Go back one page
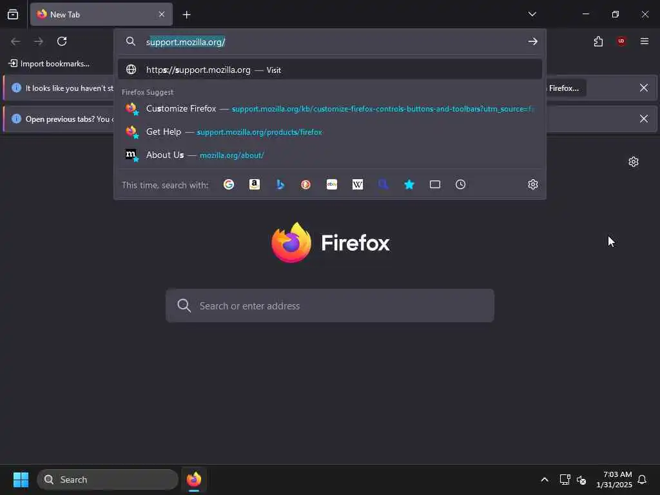This screenshot has width=660, height=495. (x=15, y=41)
